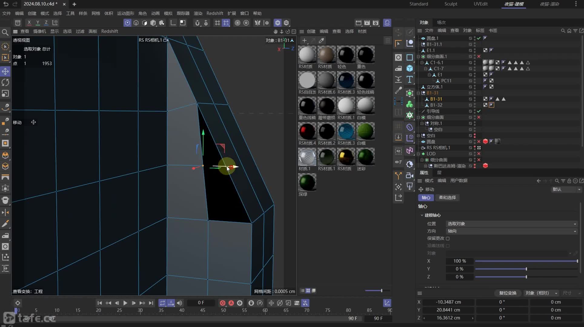Click the create new material plus icon
This screenshot has height=327, width=584.
pos(304,40)
